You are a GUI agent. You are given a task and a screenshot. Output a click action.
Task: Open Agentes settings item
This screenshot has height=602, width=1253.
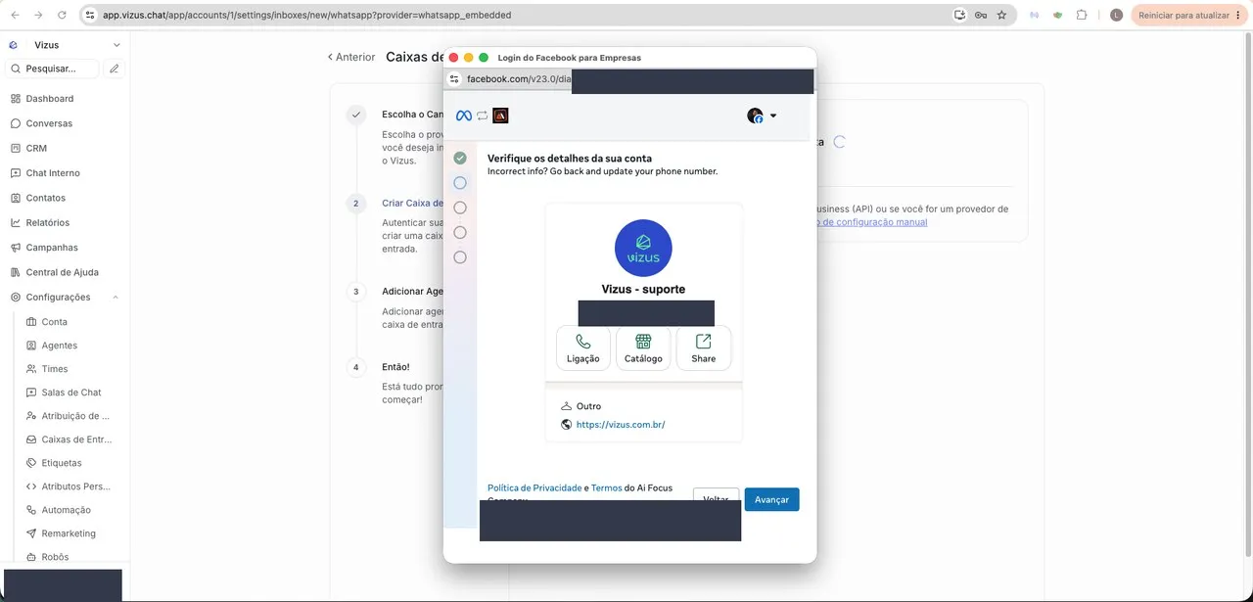[x=59, y=346]
